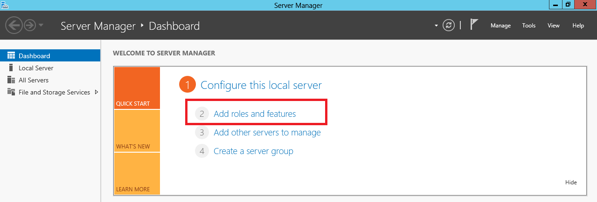Click Add roles and features link
This screenshot has height=202, width=597.
click(x=255, y=114)
